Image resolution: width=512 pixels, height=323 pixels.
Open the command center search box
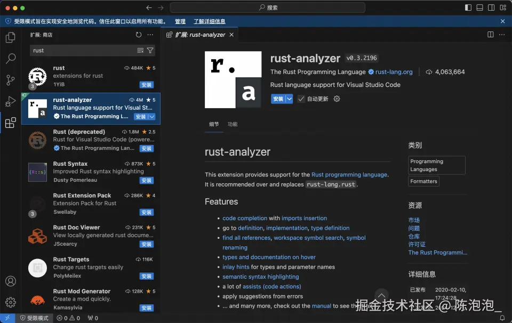click(x=267, y=7)
